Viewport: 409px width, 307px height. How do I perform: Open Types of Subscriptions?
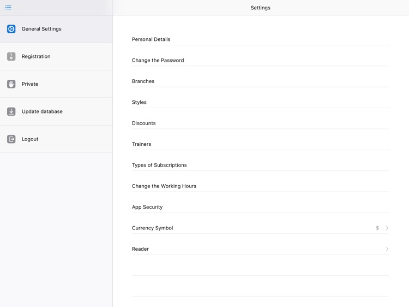click(x=260, y=165)
